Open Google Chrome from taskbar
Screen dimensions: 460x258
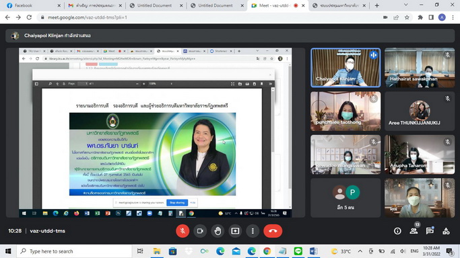(x=267, y=251)
